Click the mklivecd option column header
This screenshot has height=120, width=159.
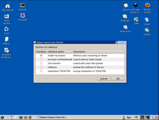click(59, 52)
